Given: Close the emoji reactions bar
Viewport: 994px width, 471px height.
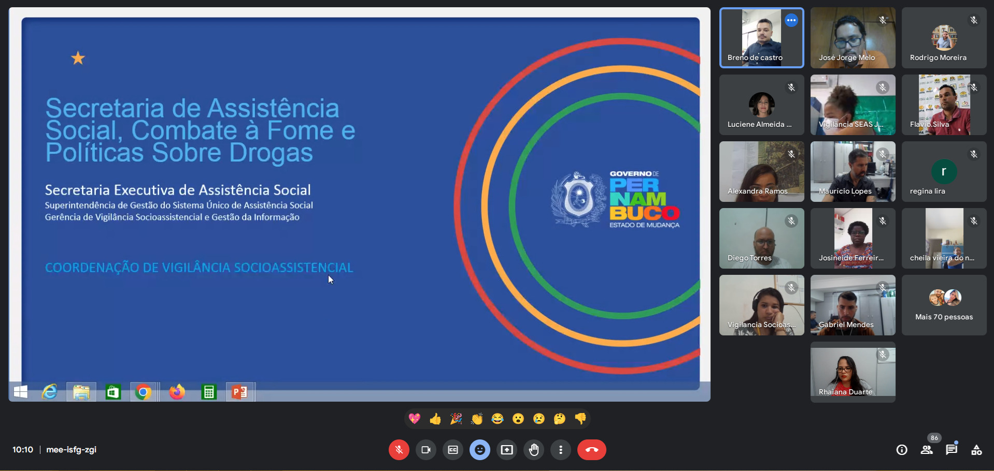Looking at the screenshot, I should pos(480,450).
